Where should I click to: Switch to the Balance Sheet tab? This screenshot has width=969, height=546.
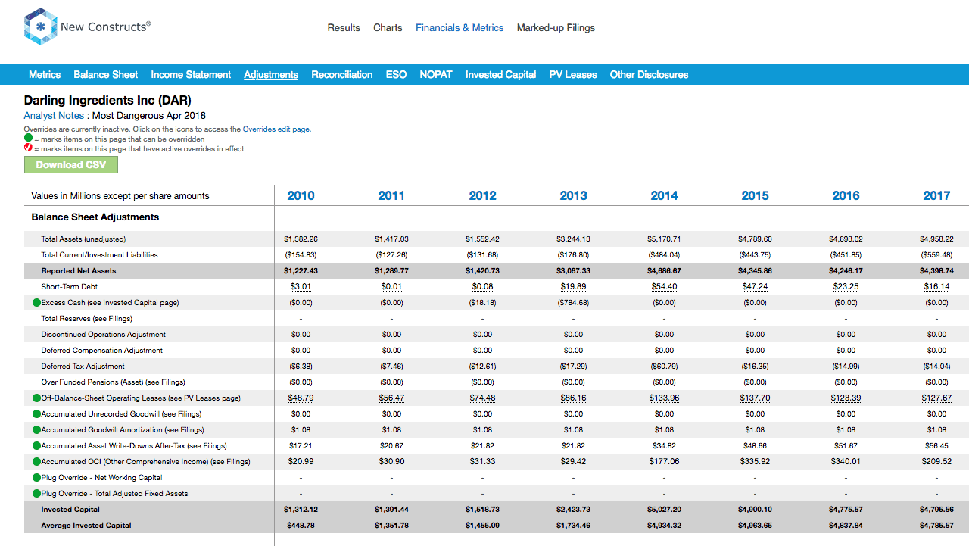click(106, 74)
